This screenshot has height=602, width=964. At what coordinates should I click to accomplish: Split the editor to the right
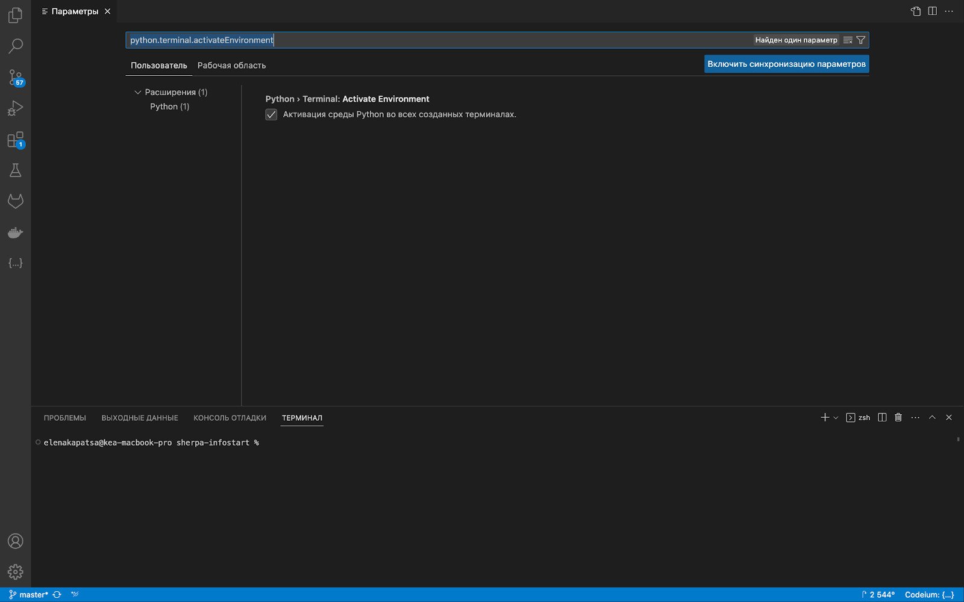[932, 11]
